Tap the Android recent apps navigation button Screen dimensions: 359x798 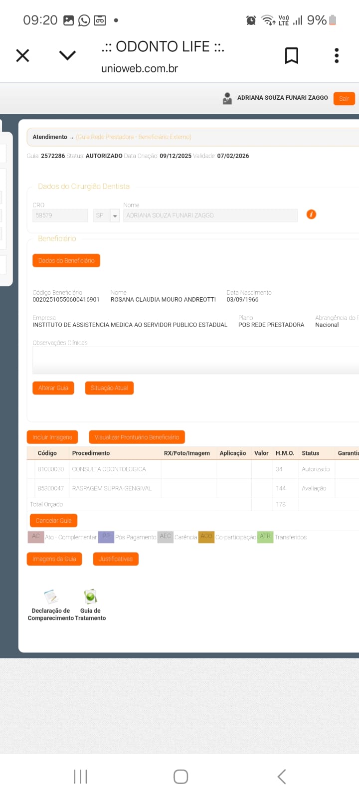[80, 777]
